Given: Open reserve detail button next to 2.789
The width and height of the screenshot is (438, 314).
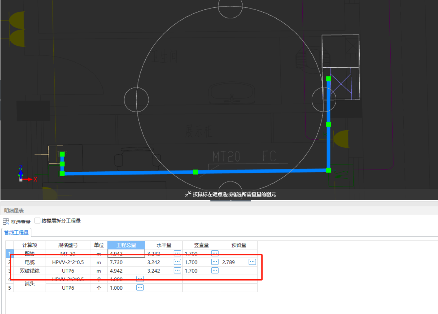Looking at the screenshot, I should pyautogui.click(x=252, y=262).
